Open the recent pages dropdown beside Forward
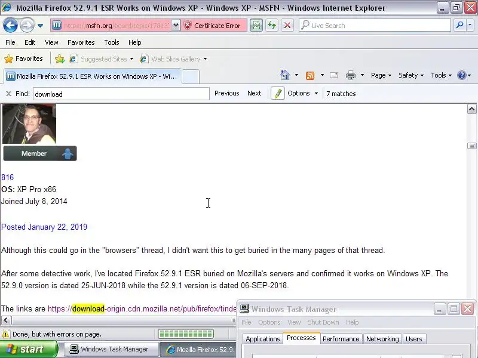The height and width of the screenshot is (358, 478). (x=40, y=26)
